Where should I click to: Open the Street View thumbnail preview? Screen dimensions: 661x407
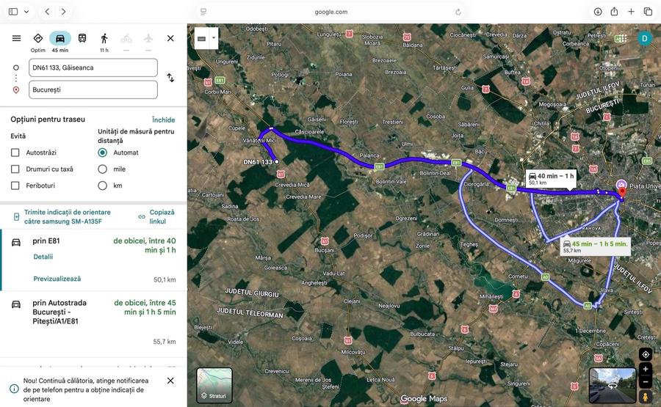pyautogui.click(x=612, y=385)
